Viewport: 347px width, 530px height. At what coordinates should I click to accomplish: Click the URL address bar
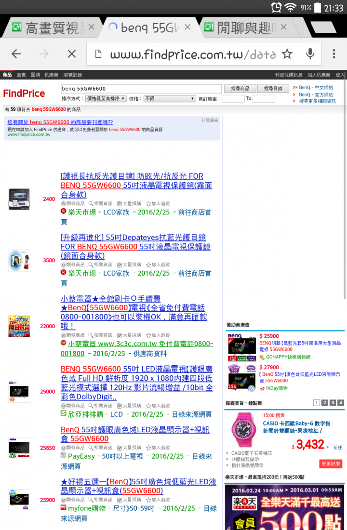coord(193,54)
